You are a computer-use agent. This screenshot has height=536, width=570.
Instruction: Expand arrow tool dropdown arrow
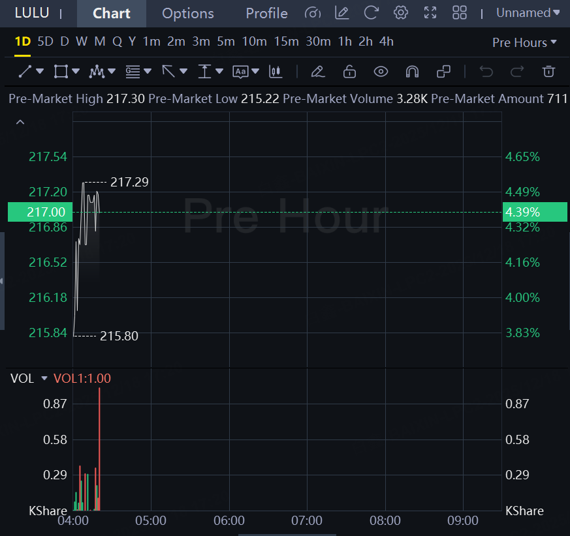[183, 71]
